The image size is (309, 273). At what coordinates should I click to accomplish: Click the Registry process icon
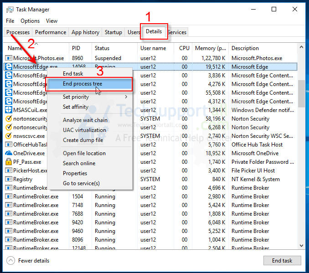[x=9, y=179]
